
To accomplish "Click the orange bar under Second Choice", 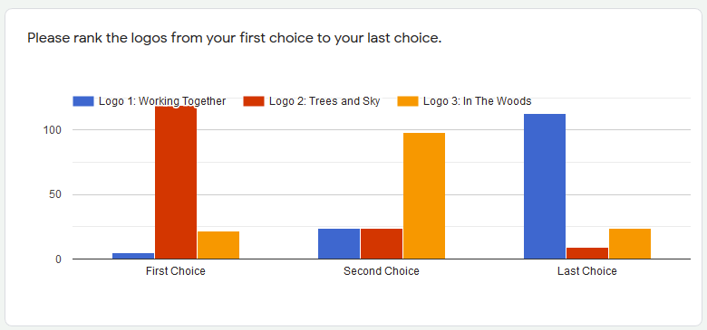I will click(424, 196).
